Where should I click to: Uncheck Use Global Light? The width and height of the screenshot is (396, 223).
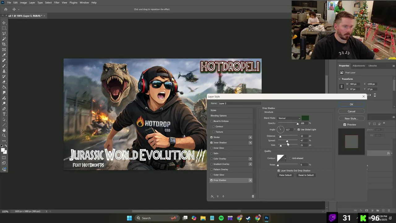299,129
